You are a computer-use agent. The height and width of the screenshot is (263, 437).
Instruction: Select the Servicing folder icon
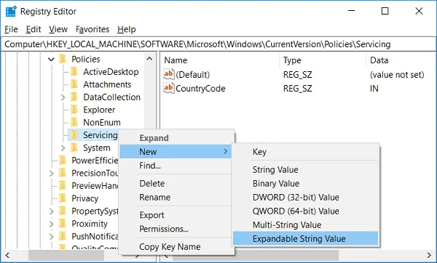point(74,135)
